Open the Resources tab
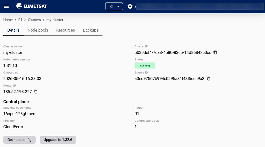265x147 pixels. 65,30
